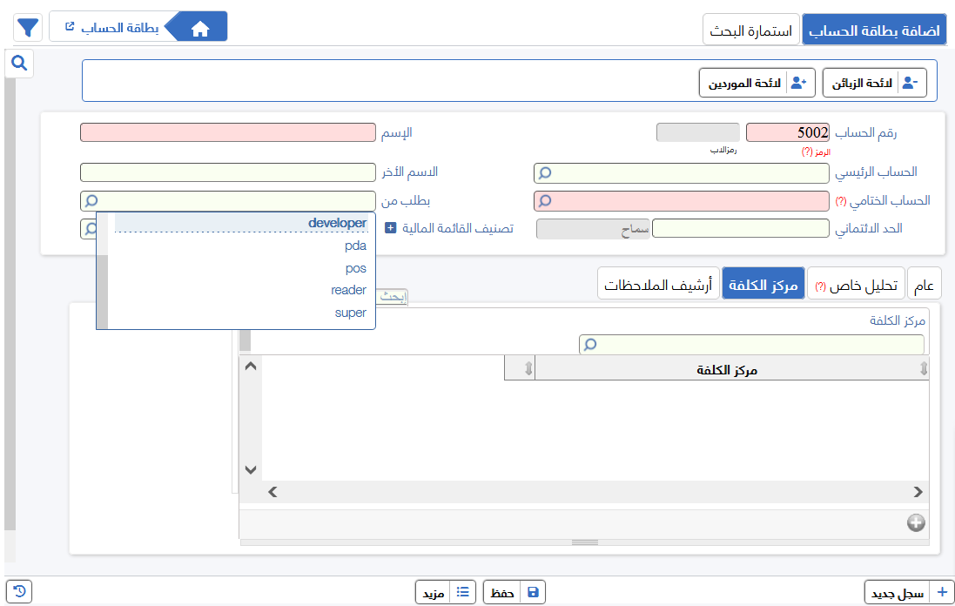Select 'developer' from the open dropdown list
This screenshot has width=955, height=606.
pos(339,222)
